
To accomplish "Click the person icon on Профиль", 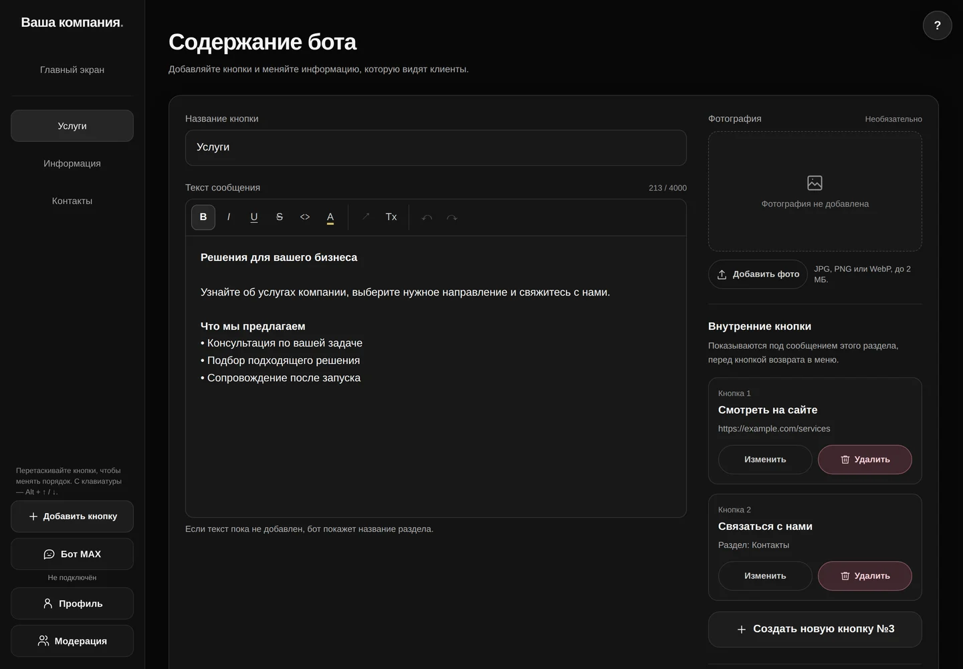I will click(47, 603).
